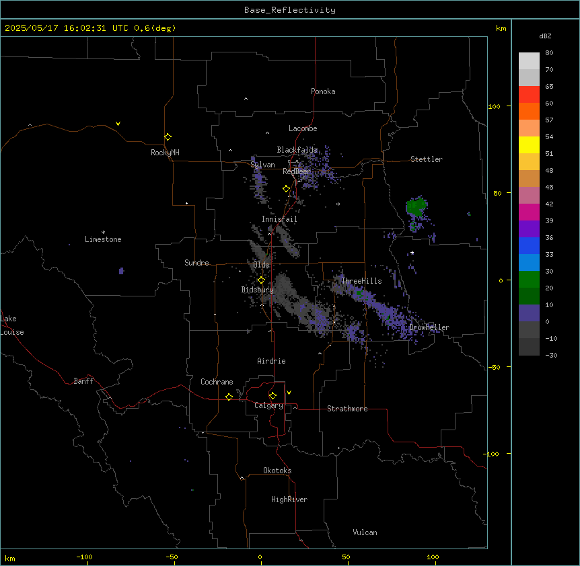This screenshot has width=580, height=566.
Task: Click the RockyMH label
Action: (165, 153)
